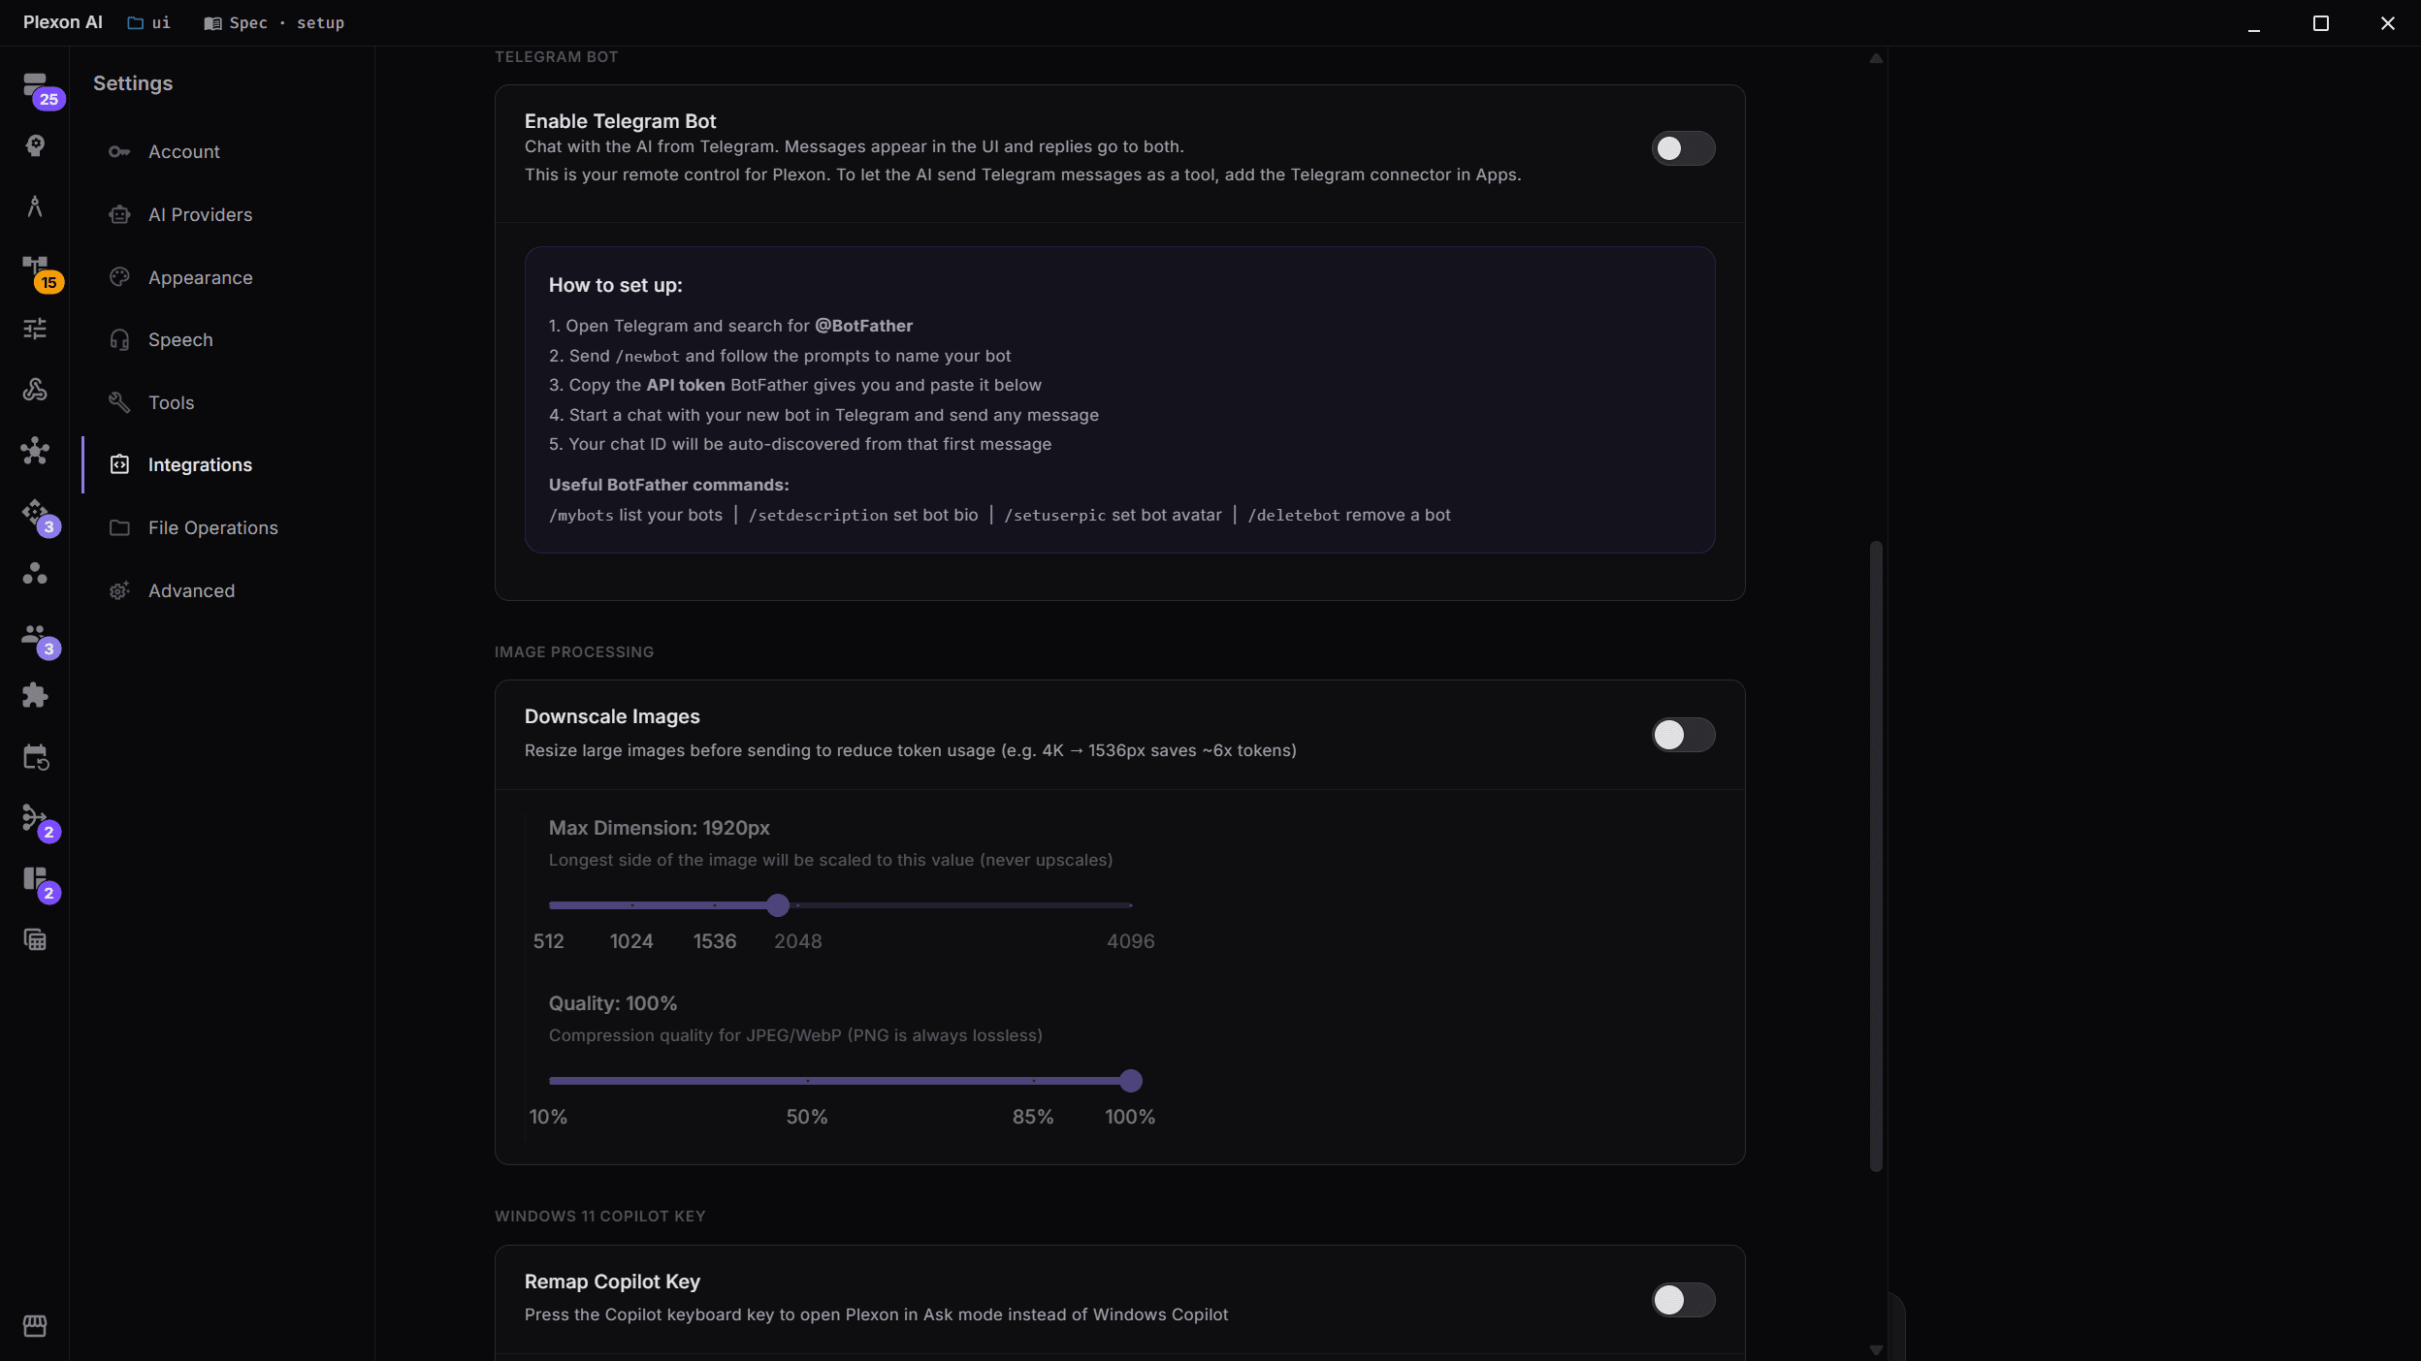Set Max Dimension slider to 4096
The height and width of the screenshot is (1361, 2421).
coord(1131,905)
